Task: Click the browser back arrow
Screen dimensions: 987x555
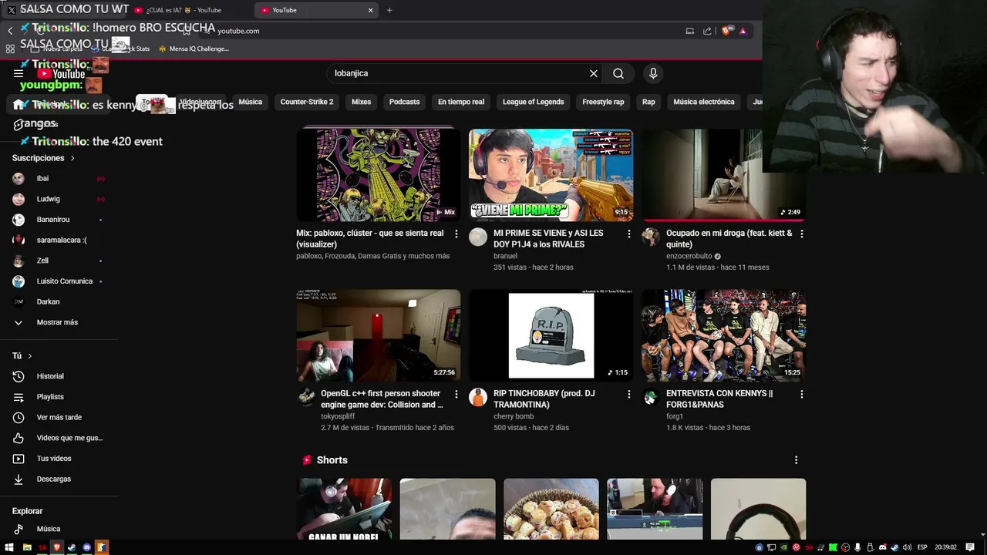Action: coord(10,31)
